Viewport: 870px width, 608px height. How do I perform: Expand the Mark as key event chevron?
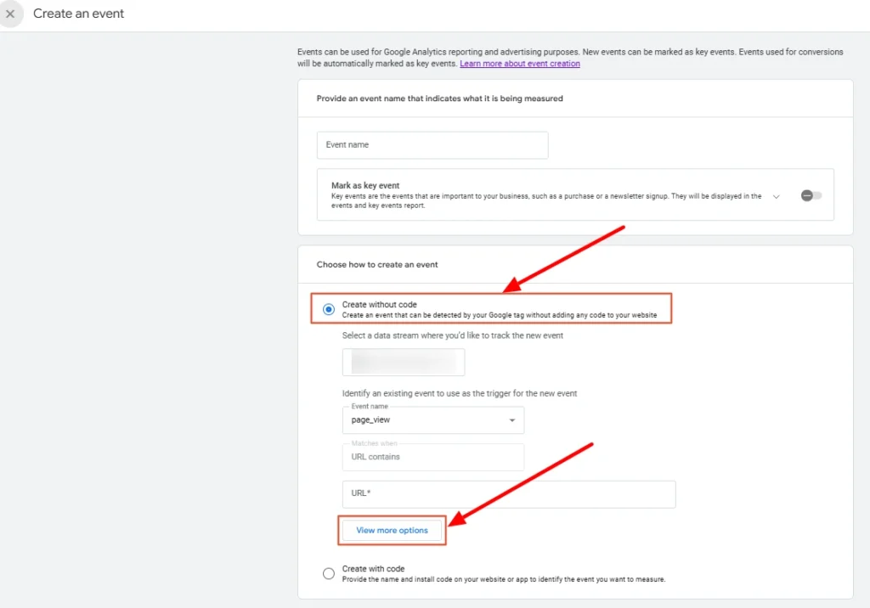776,196
